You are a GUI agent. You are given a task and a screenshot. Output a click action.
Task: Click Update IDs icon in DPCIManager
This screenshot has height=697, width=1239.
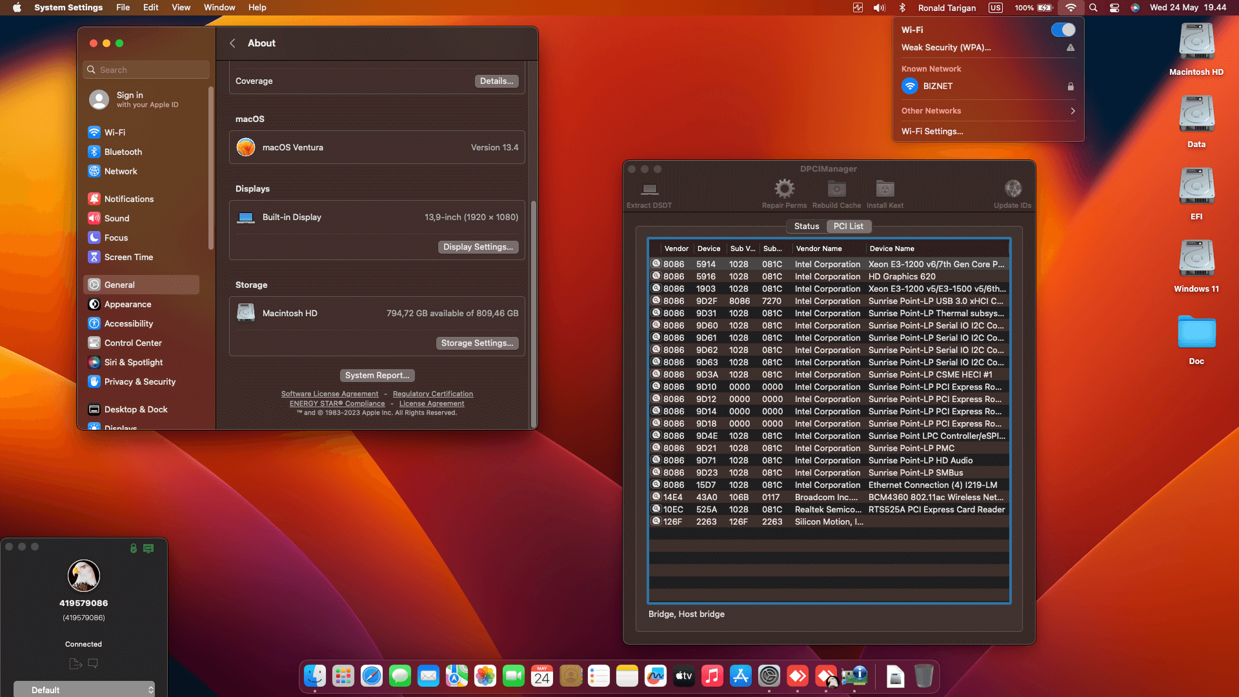1012,188
